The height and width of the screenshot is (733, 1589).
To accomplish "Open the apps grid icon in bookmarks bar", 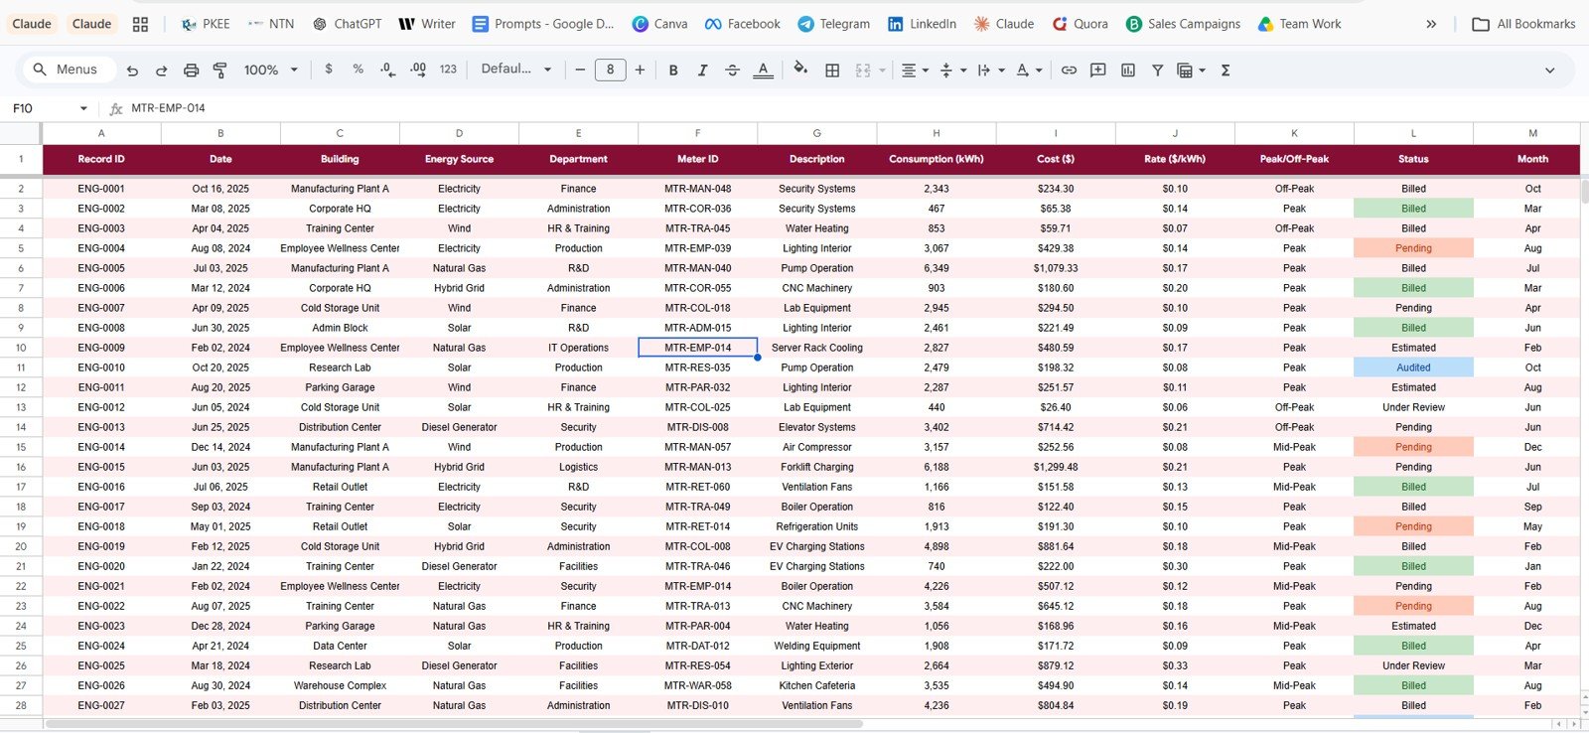I will click(140, 24).
